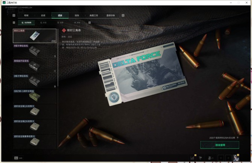Click the next-filter key hint right of the eye filter
The height and width of the screenshot is (163, 252).
coord(90,23)
